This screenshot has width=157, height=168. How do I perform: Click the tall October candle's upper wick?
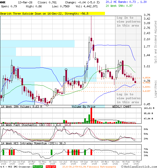coord(91,26)
